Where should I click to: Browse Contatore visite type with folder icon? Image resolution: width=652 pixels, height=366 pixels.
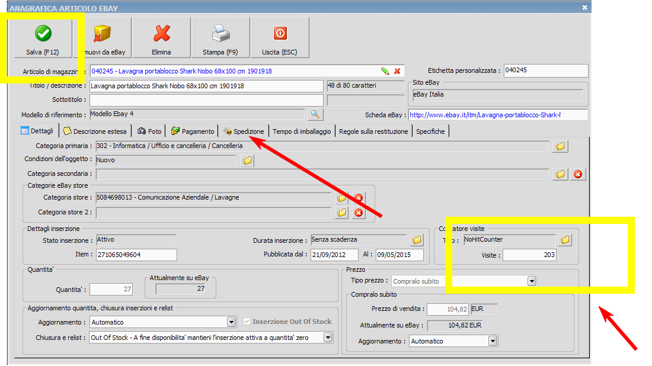click(x=565, y=240)
